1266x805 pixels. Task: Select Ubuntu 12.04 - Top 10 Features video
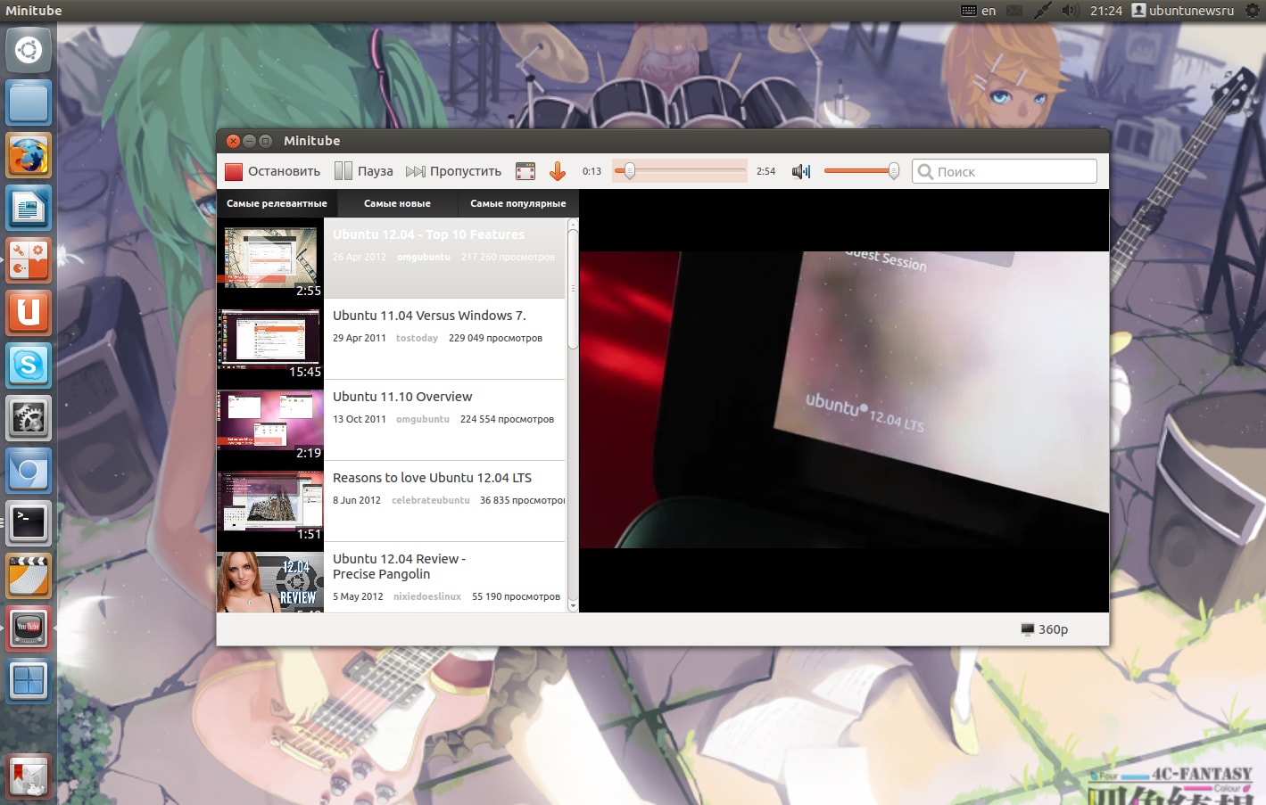tap(392, 258)
